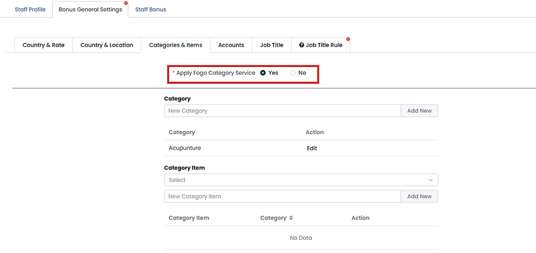
Task: Select the Acupunture row in the category table
Action: pos(186,148)
